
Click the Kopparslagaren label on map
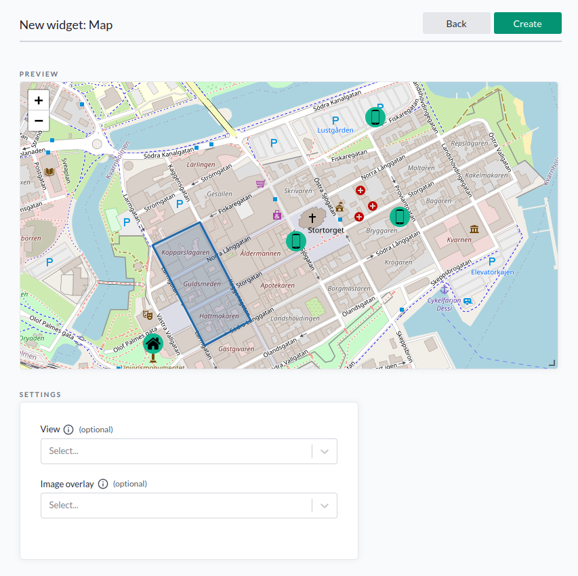click(186, 253)
